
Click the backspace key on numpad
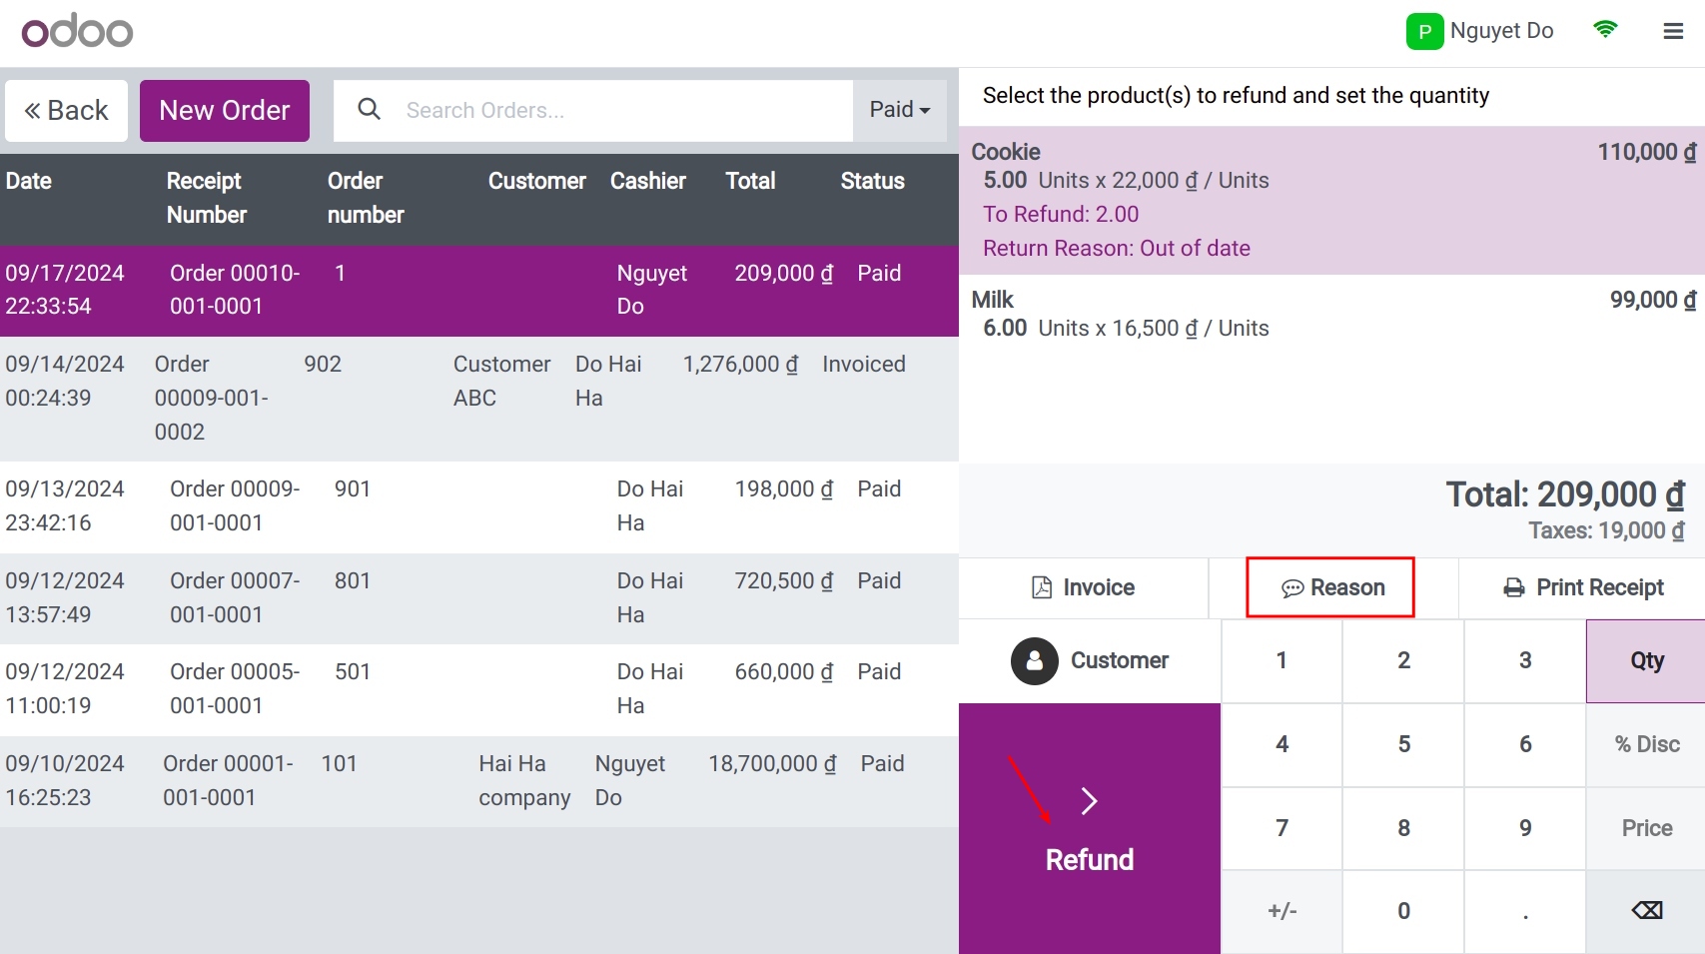tap(1646, 911)
